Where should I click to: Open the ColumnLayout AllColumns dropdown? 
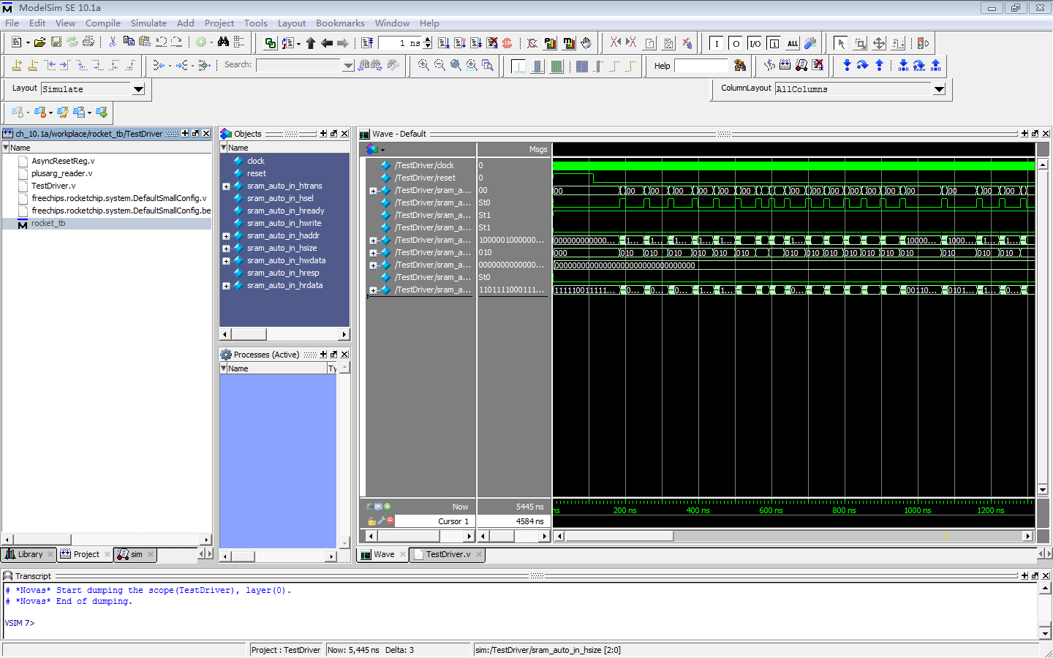[940, 89]
